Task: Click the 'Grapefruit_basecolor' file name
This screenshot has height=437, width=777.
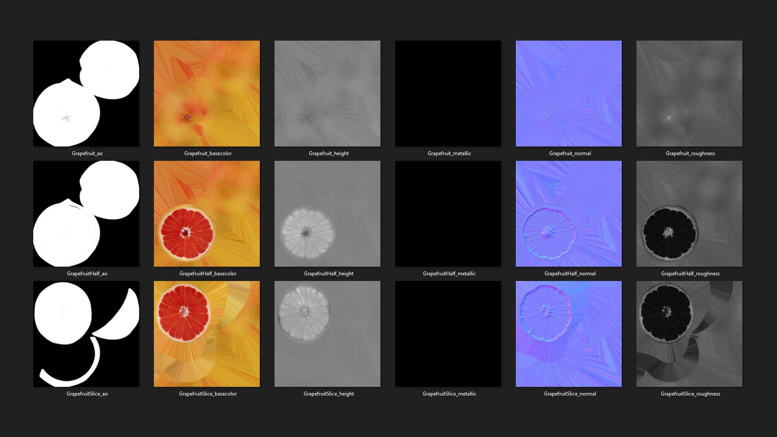Action: pos(208,153)
